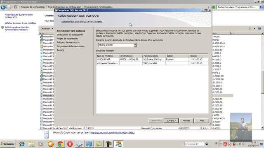Select the MSSQLSERVER row in the instances table

pyautogui.click(x=152, y=59)
